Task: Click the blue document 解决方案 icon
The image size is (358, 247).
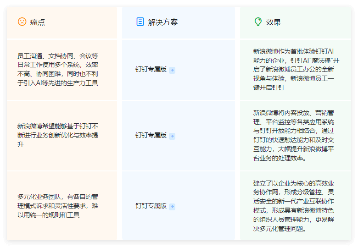Action: pos(140,22)
